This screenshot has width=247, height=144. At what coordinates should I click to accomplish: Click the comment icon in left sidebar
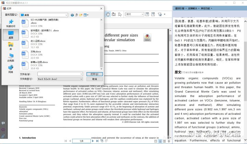3,123
